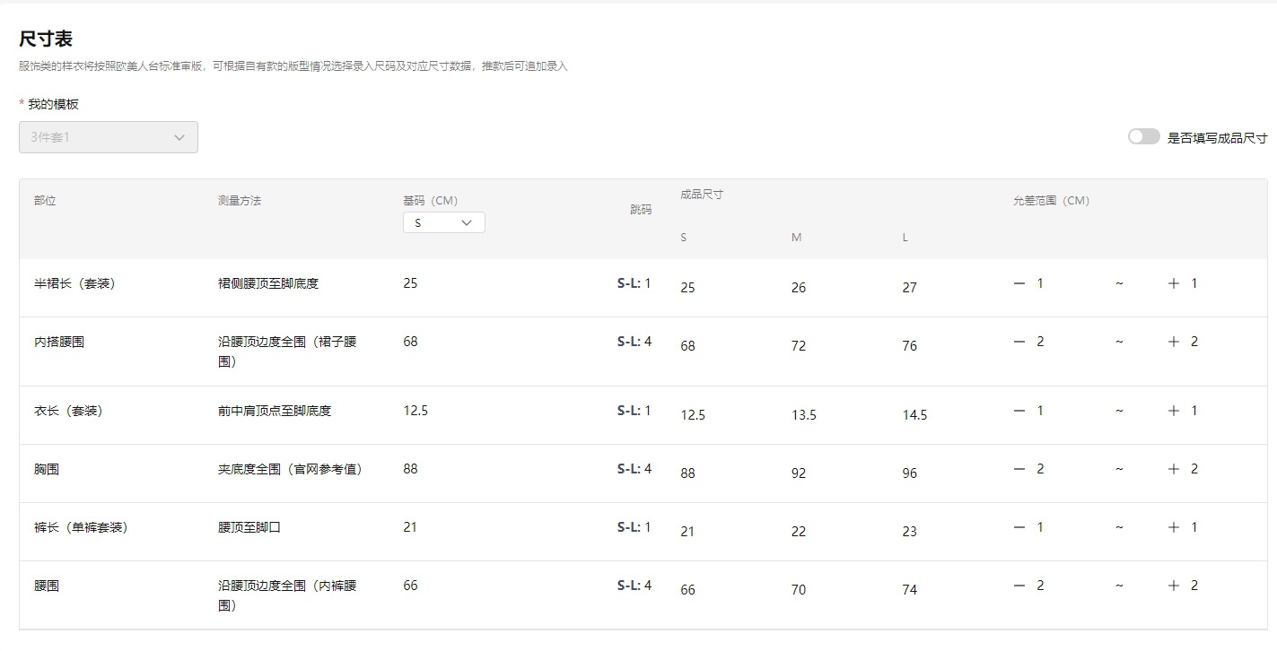The width and height of the screenshot is (1277, 651).
Task: Click 胸围 M size value 92
Action: pos(798,473)
